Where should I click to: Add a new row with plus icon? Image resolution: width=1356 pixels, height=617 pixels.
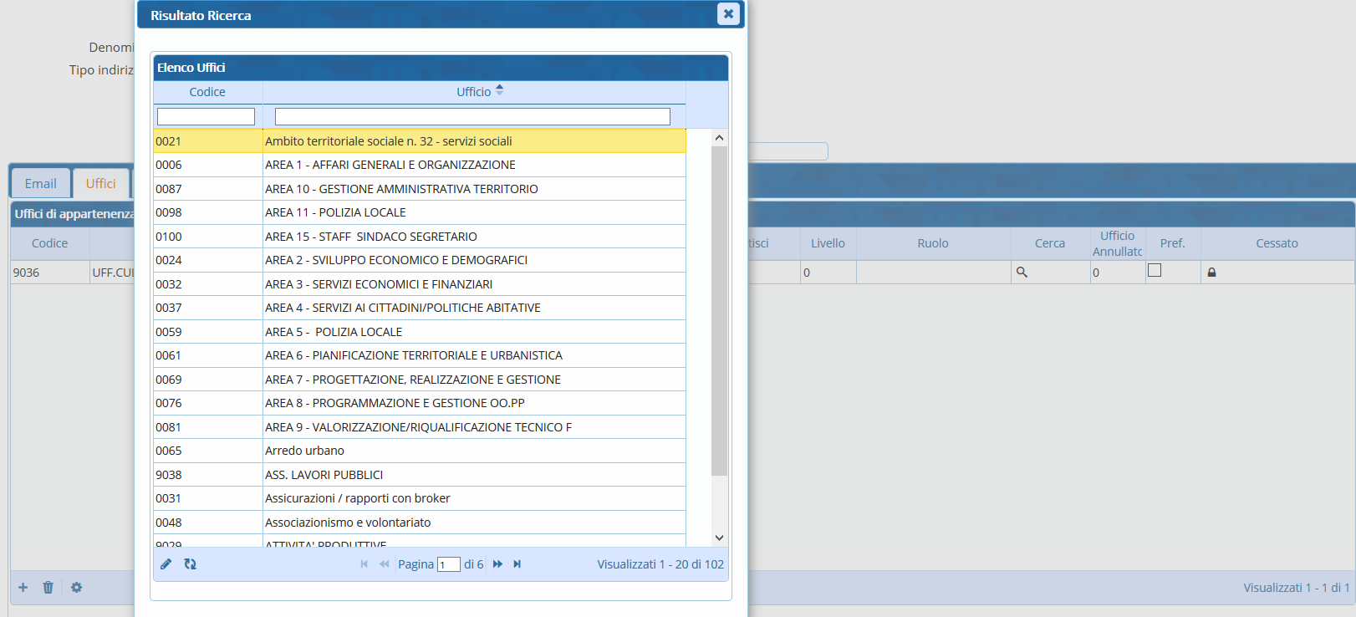click(23, 588)
